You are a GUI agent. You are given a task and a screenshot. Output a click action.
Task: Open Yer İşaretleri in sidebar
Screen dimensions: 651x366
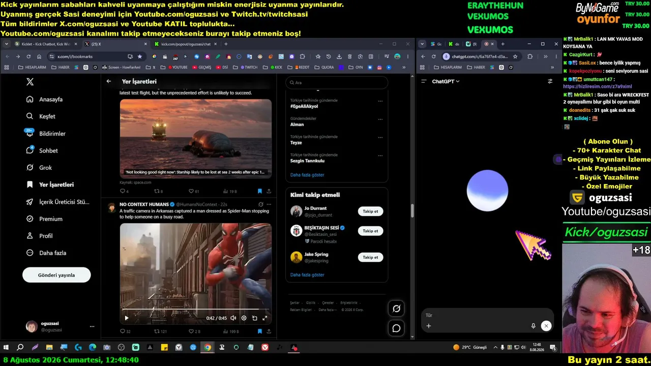tap(49, 185)
